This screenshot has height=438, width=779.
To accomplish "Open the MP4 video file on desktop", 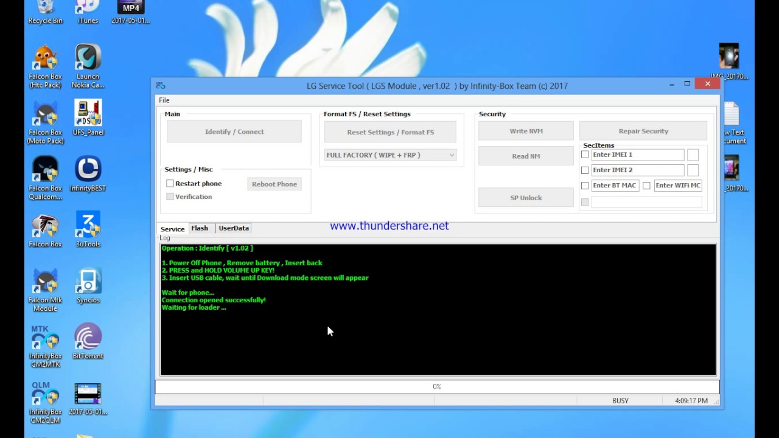I will pyautogui.click(x=130, y=12).
